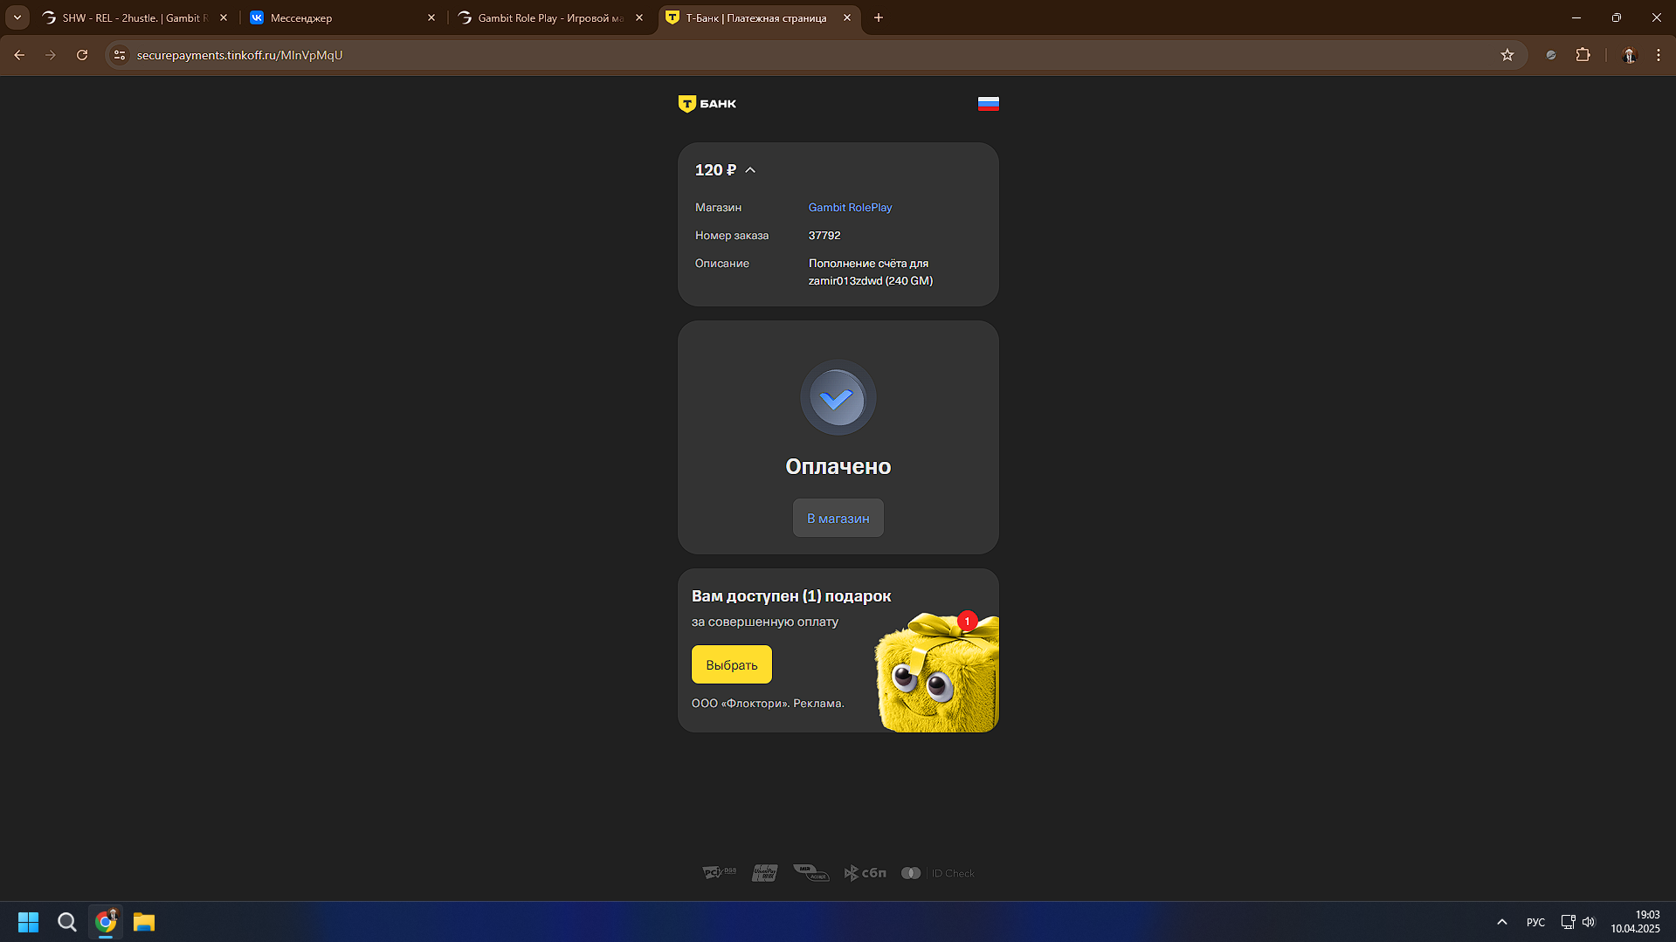
Task: Open Chrome three-dot menu
Action: point(1658,55)
